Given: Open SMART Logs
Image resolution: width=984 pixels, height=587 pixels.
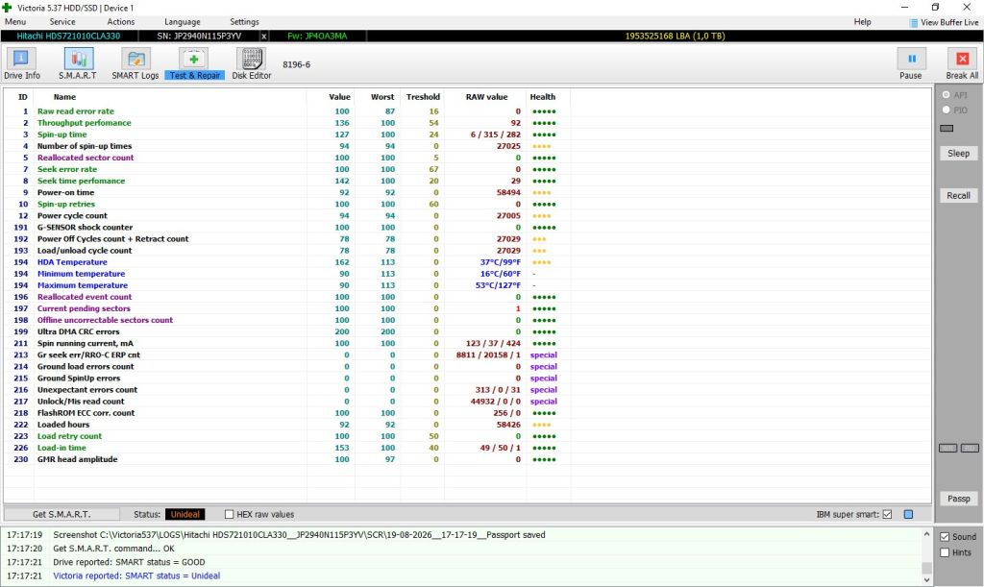Looking at the screenshot, I should (x=135, y=64).
